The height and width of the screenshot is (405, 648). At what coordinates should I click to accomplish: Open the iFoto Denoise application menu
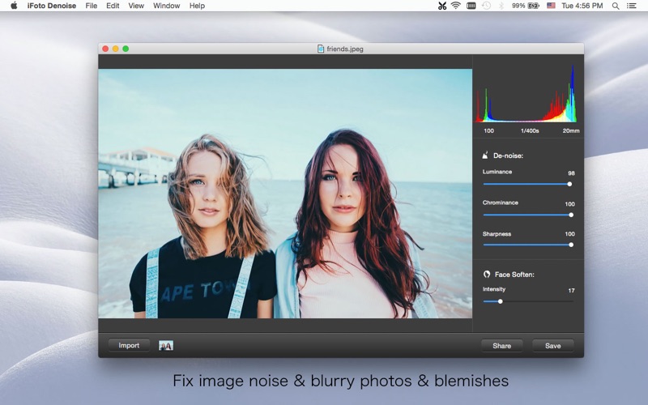click(x=52, y=6)
